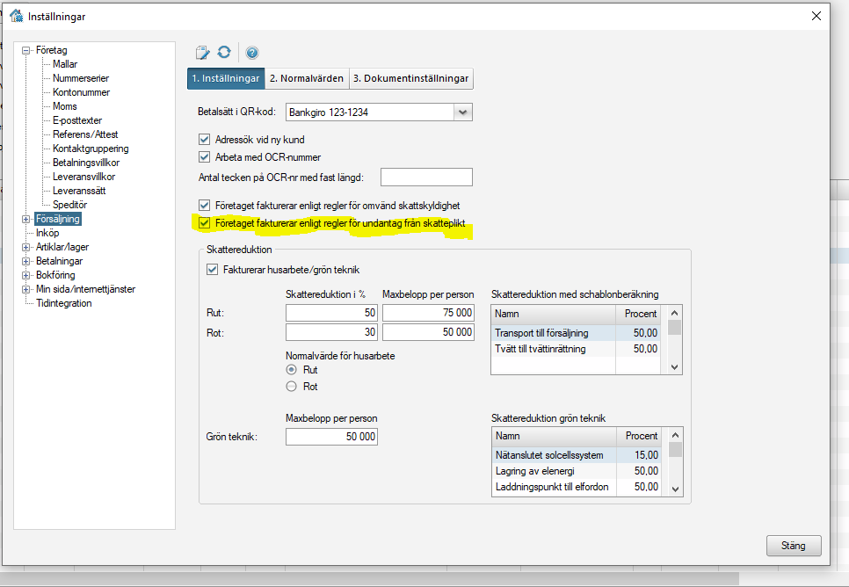Click the edit document icon in toolbar

click(204, 53)
